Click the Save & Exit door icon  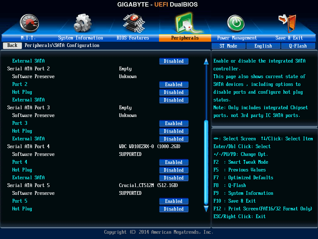point(288,23)
